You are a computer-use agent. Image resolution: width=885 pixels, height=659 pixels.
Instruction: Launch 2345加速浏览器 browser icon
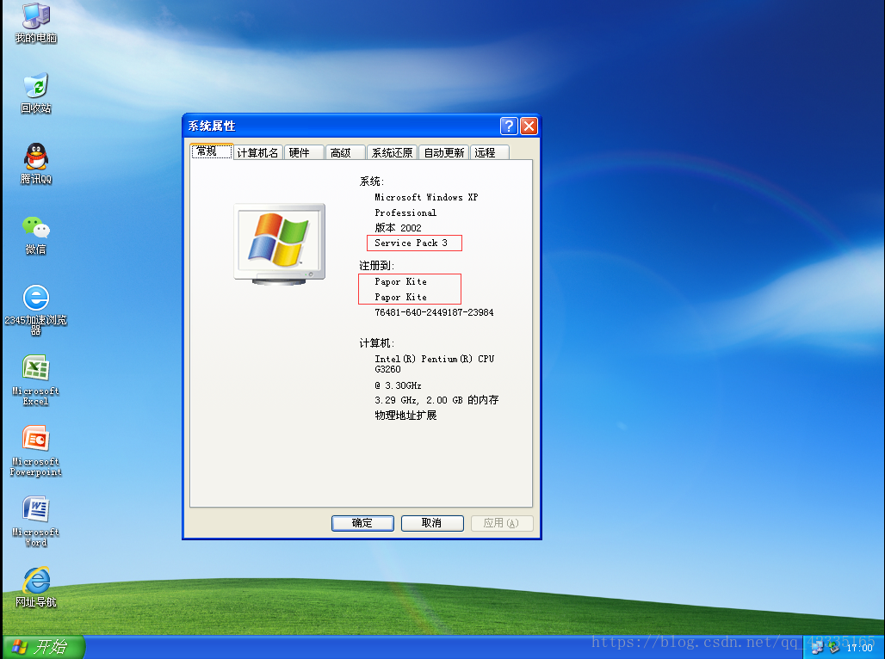(x=35, y=298)
